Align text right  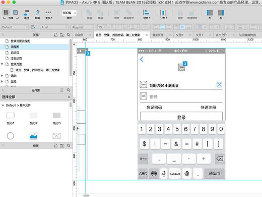pyautogui.click(x=168, y=27)
